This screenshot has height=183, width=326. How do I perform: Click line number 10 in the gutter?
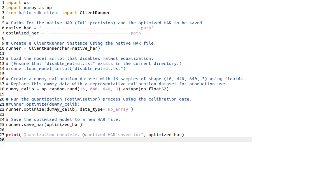2,48
